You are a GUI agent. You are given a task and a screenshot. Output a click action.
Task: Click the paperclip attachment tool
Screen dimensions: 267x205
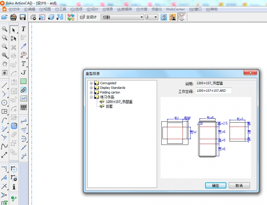click(23, 90)
